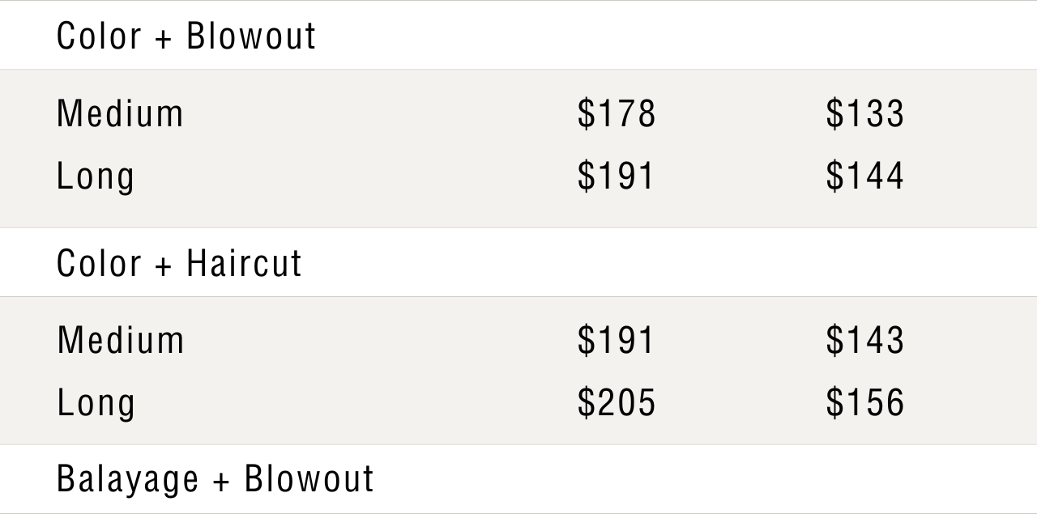Click the $205 price for Long
The width and height of the screenshot is (1037, 514).
coord(617,403)
